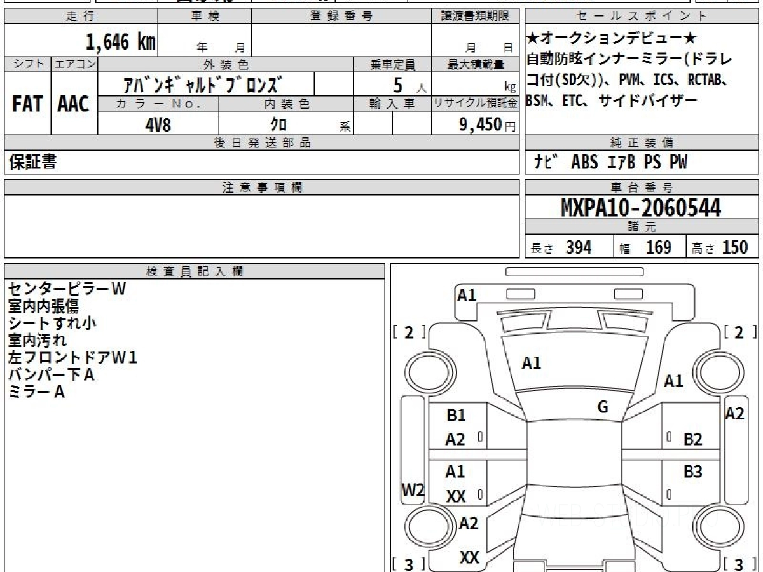Screen dimensions: 763x572
Task: Select the B2 mark on front door
Action: point(692,439)
